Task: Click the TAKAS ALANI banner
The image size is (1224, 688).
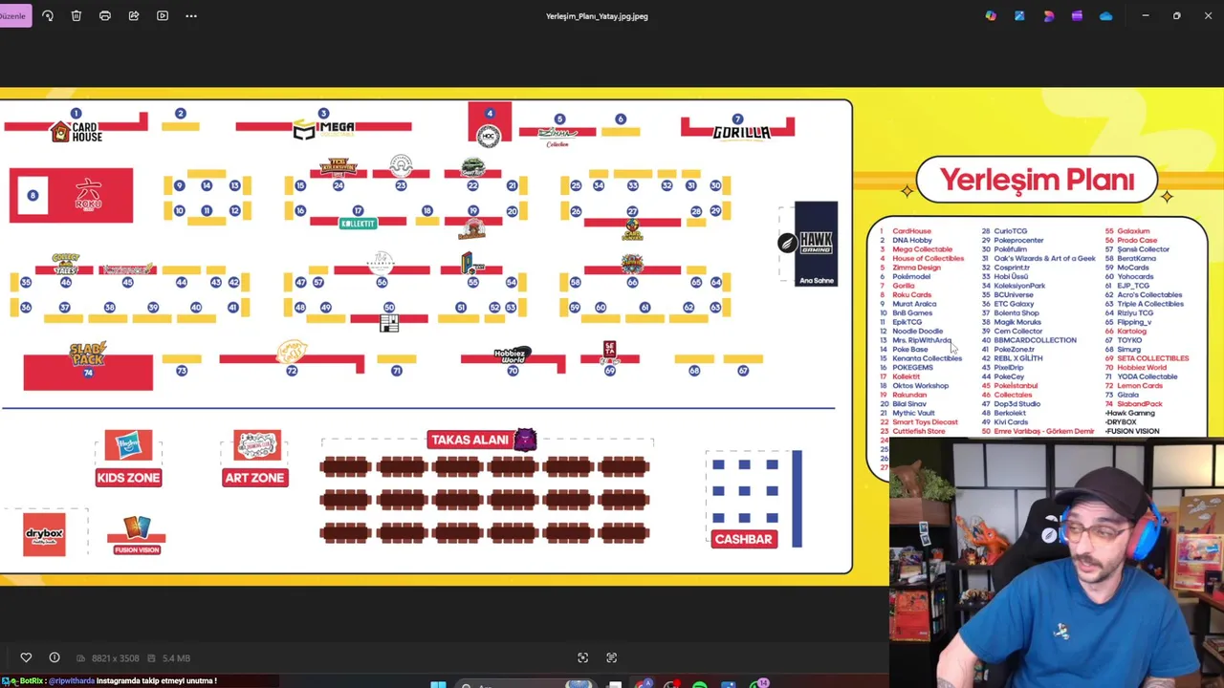Action: pos(470,440)
